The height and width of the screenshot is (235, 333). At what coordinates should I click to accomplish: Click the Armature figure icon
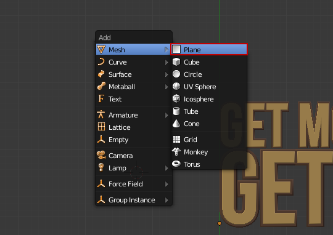(101, 114)
